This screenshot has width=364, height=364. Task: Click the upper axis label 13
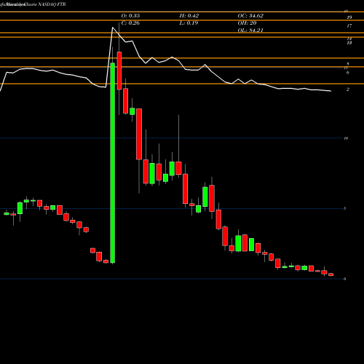(x=349, y=43)
